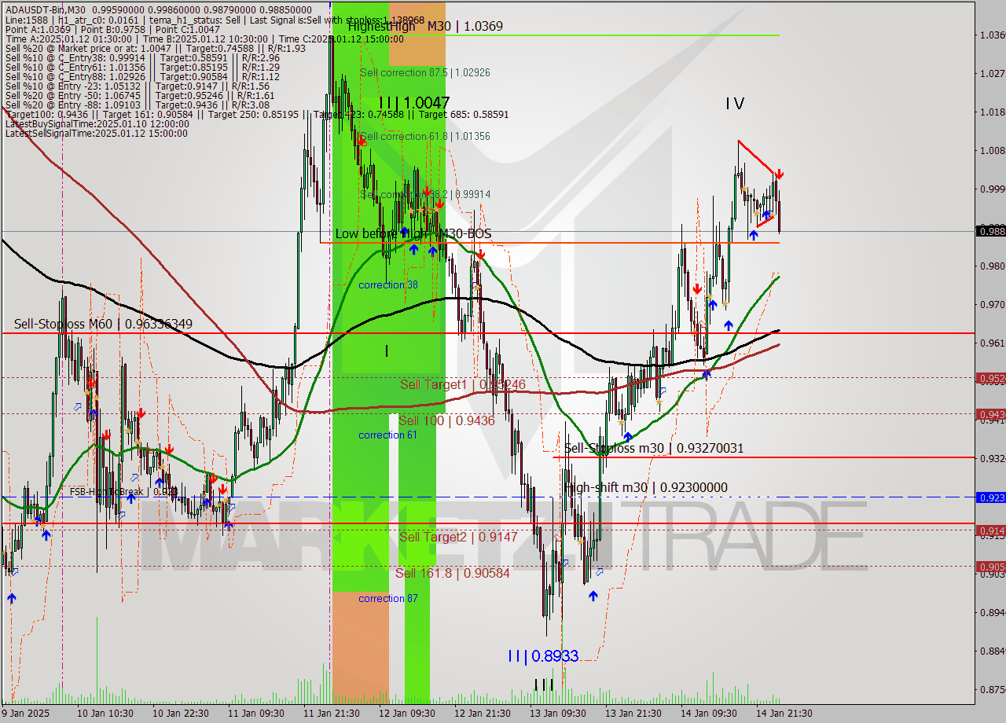Viewport: 1006px width, 723px height.
Task: Select the 'Sell %10 @ C_Entry88' row
Action: click(x=142, y=76)
